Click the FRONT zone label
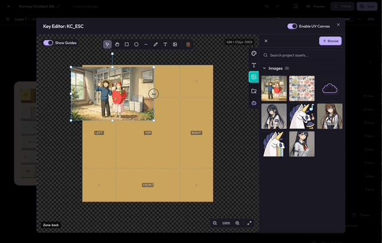Screen dimensions: 382x243 pos(148,185)
